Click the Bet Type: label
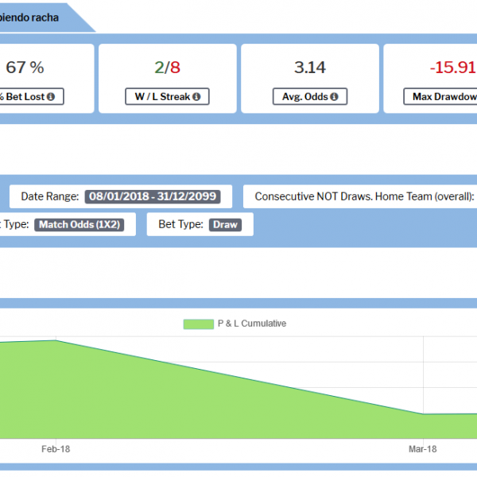Image resolution: width=477 pixels, height=477 pixels. tap(180, 224)
